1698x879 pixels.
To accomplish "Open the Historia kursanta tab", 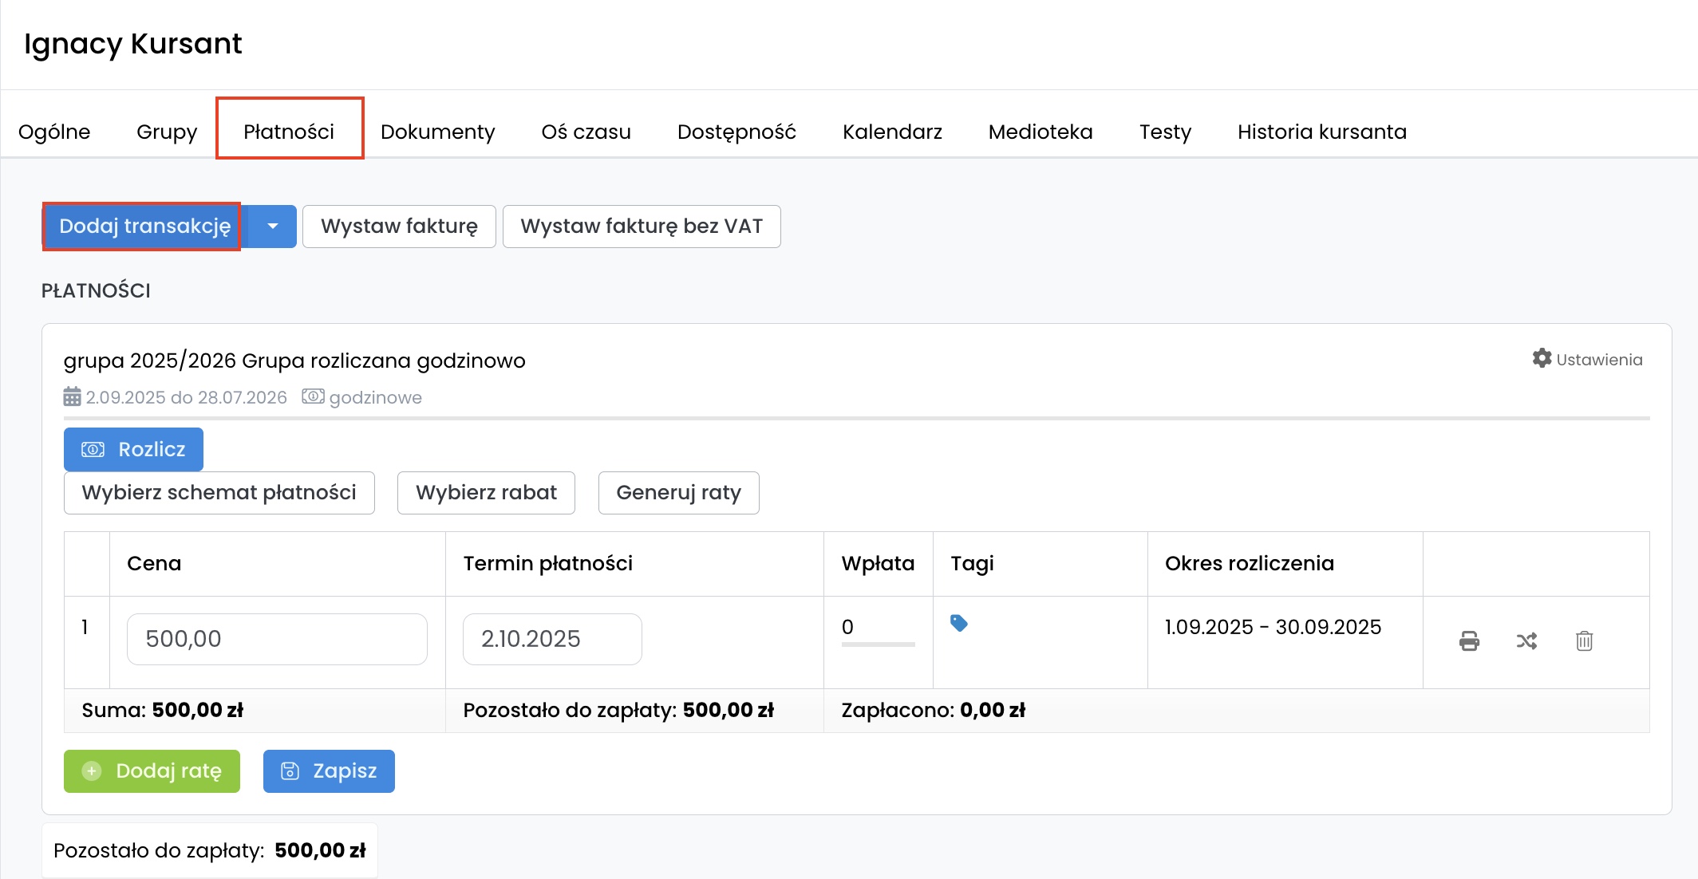I will pos(1321,132).
